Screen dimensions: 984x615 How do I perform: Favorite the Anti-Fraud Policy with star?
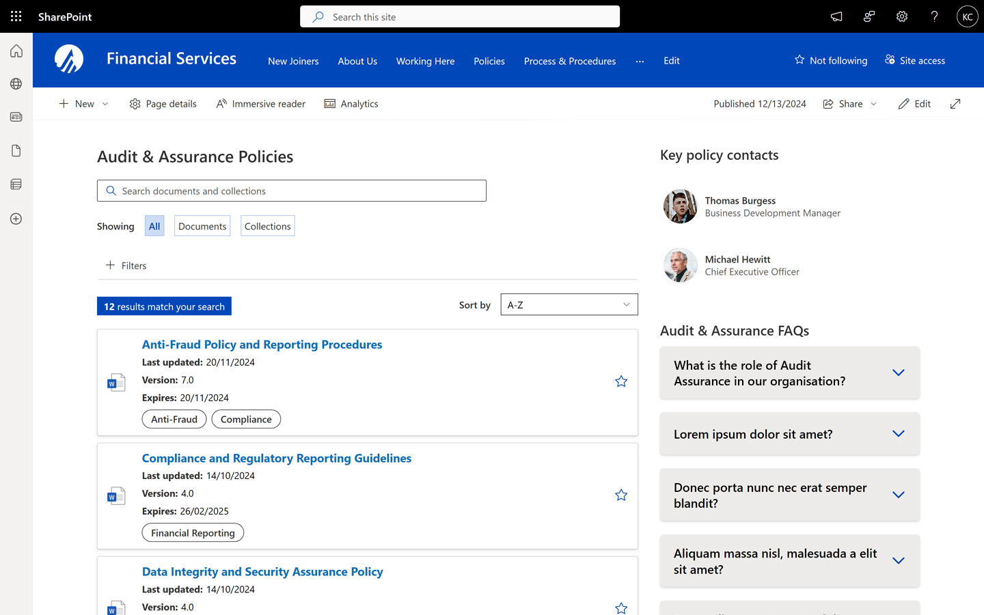click(621, 381)
